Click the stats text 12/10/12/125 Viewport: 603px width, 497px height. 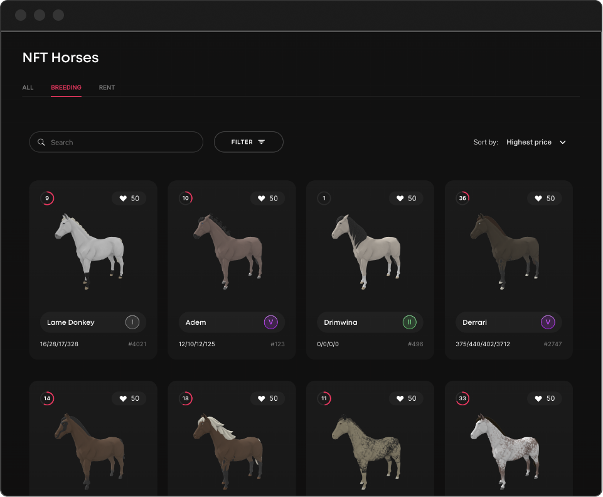pos(197,344)
